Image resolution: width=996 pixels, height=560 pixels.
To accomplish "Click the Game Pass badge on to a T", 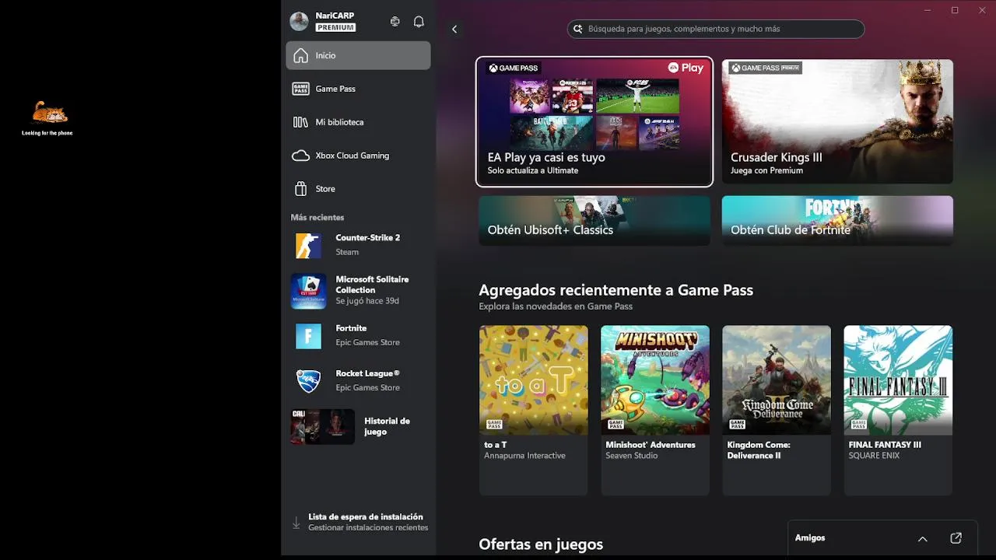I will [x=493, y=425].
